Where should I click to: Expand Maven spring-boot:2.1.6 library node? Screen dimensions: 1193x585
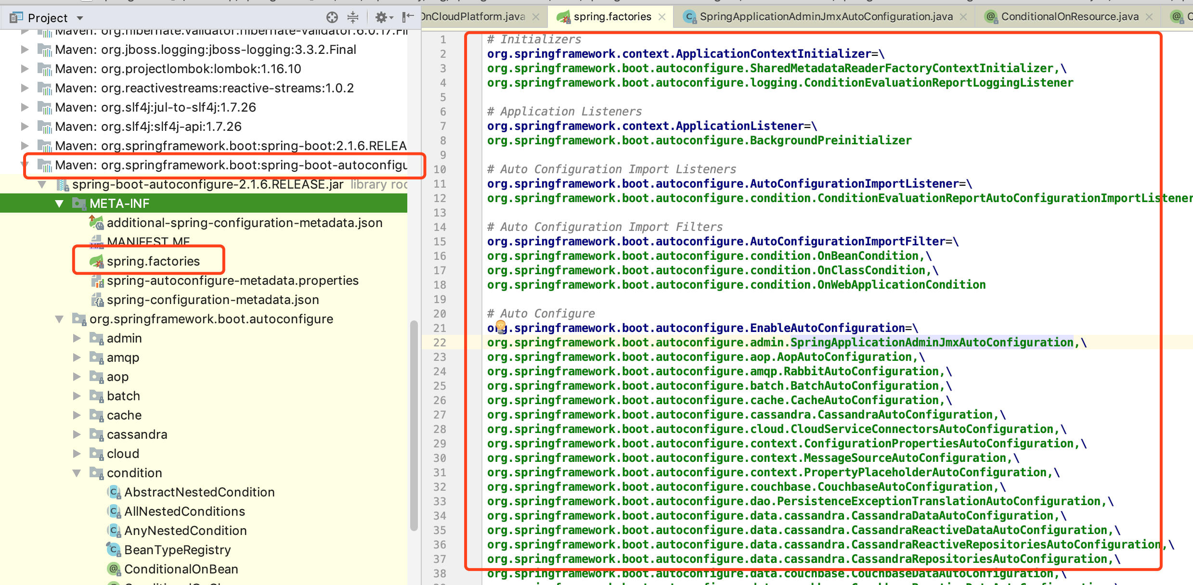[25, 146]
